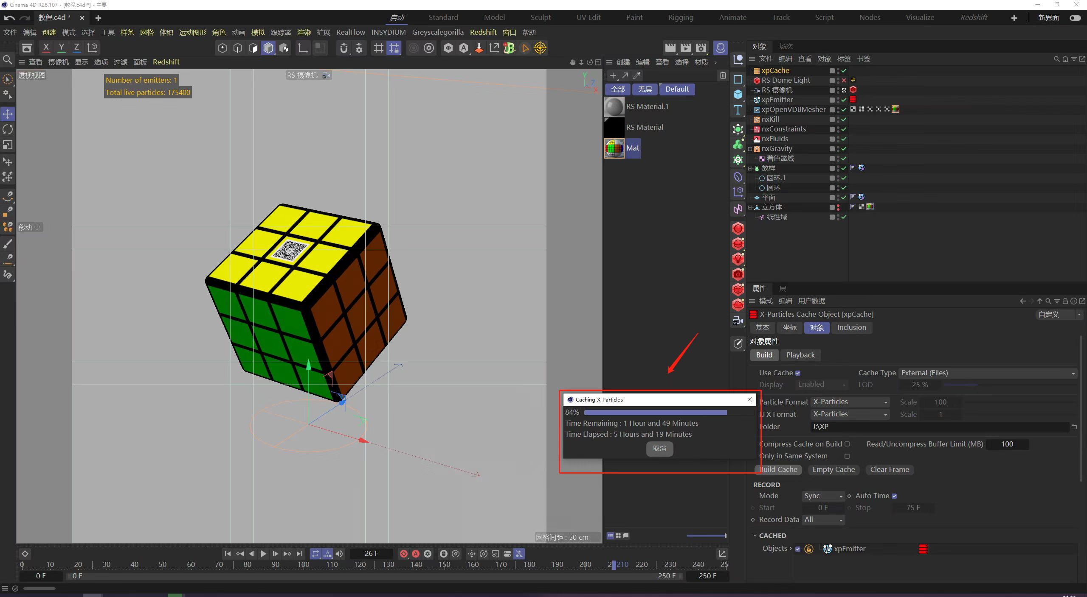Collapse the 放样 object hierarchy
Image resolution: width=1087 pixels, height=597 pixels.
(x=751, y=168)
